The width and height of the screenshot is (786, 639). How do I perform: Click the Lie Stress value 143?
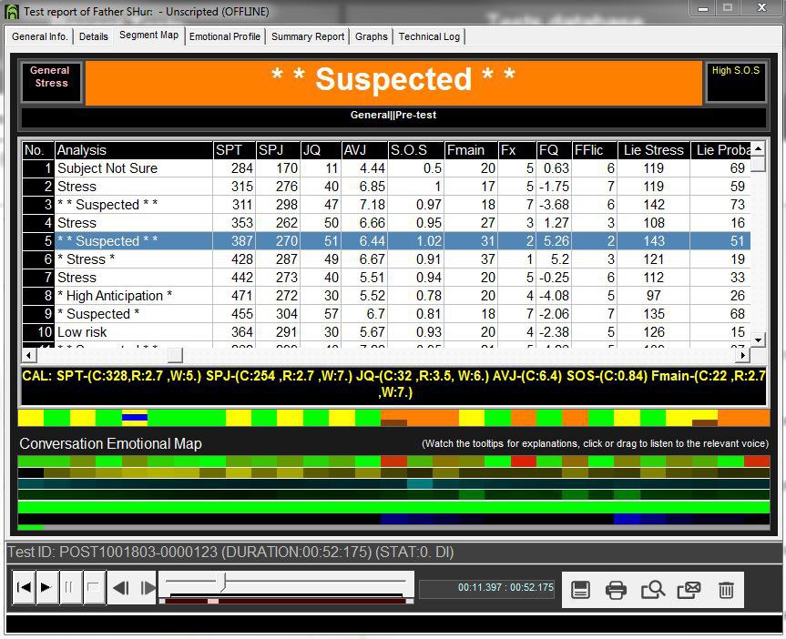click(654, 241)
